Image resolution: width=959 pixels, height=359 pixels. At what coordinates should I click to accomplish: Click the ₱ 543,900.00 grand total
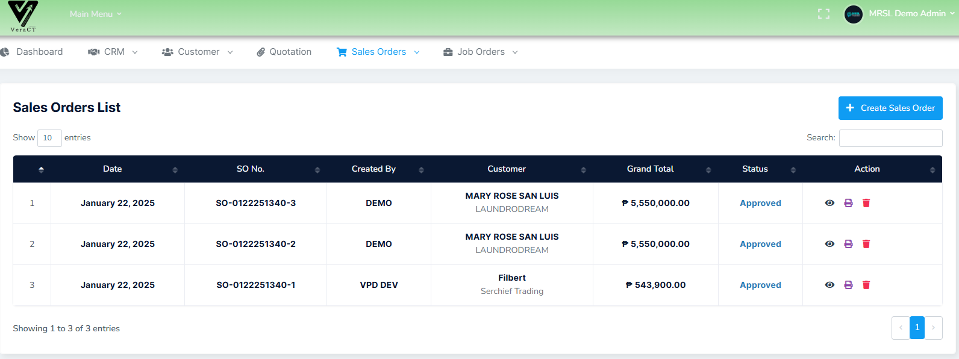[x=655, y=285]
